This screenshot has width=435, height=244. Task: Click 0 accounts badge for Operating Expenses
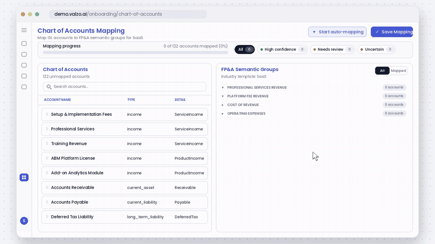(x=394, y=113)
